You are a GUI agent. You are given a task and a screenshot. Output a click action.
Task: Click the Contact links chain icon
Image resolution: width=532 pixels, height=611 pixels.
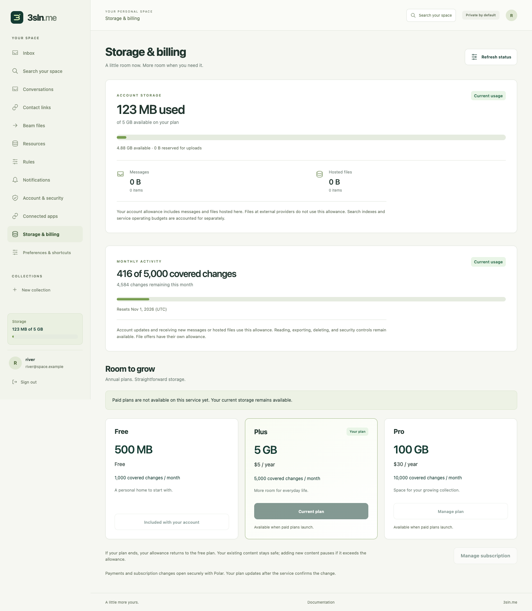click(x=15, y=107)
